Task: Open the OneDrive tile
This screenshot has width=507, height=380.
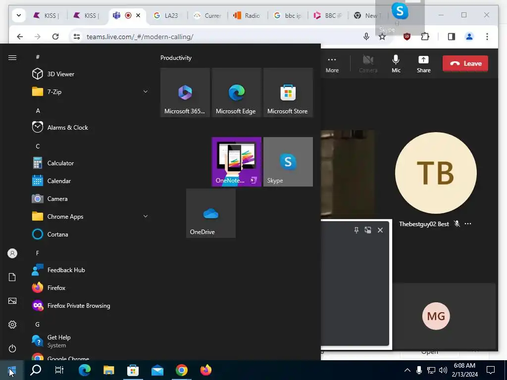Action: pyautogui.click(x=211, y=213)
